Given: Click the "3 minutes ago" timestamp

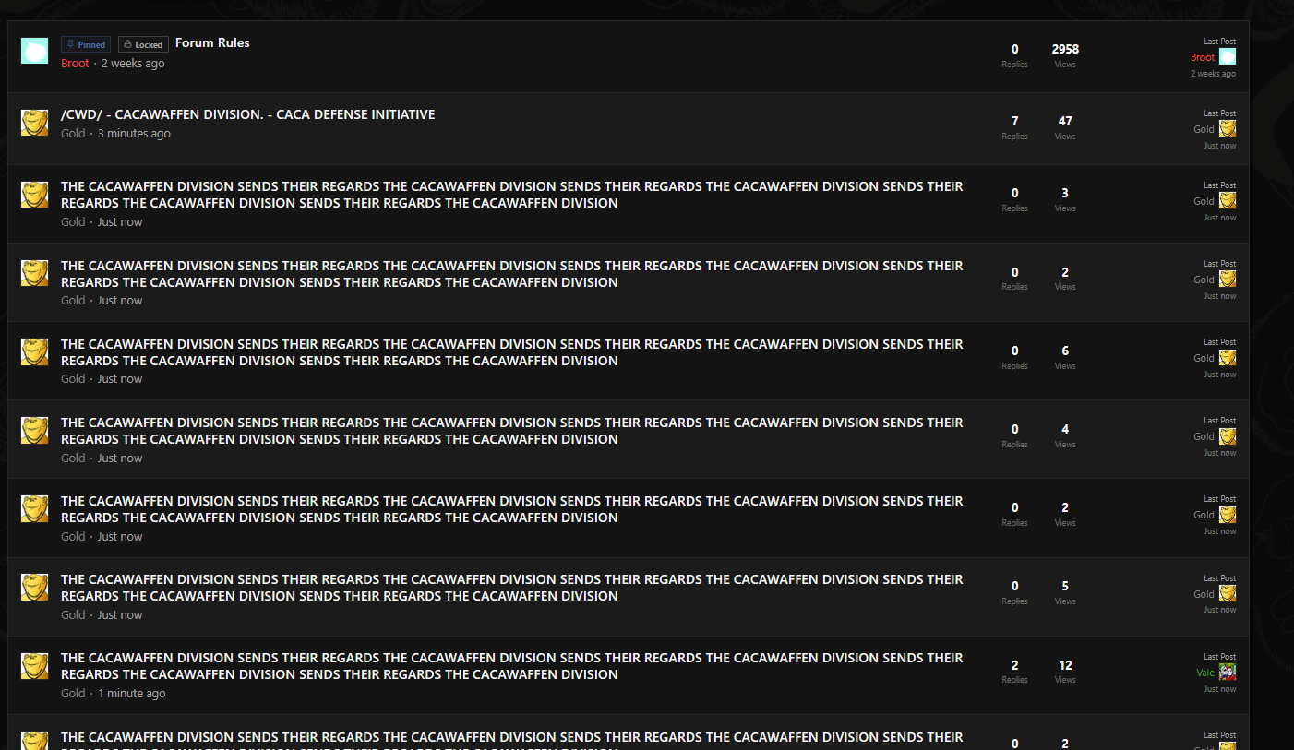Looking at the screenshot, I should point(134,134).
